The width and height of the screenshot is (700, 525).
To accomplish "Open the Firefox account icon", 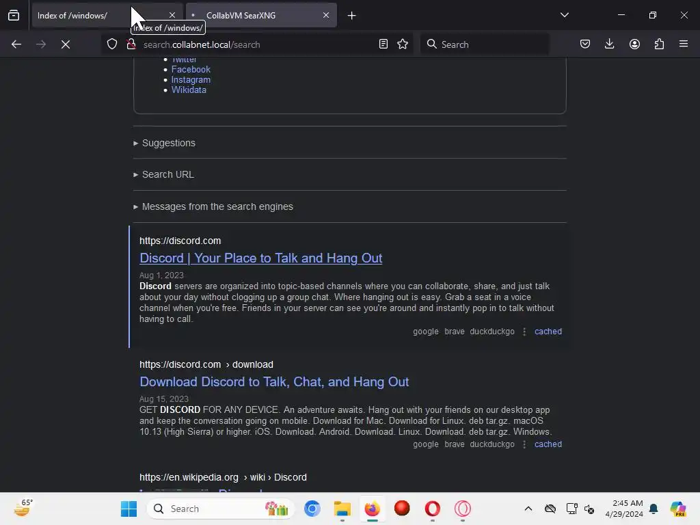I will pos(634,44).
